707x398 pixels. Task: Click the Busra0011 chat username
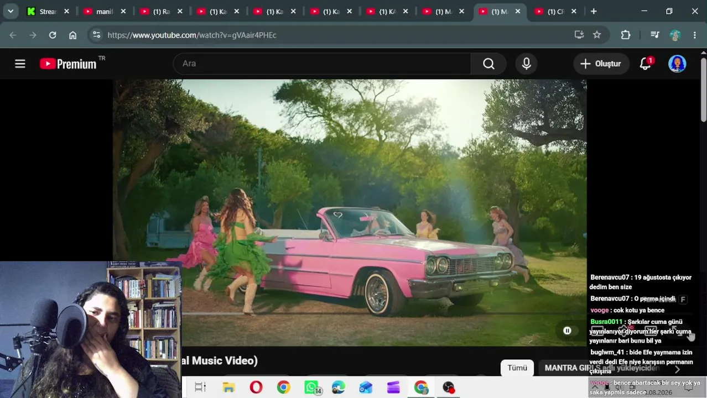(x=606, y=322)
